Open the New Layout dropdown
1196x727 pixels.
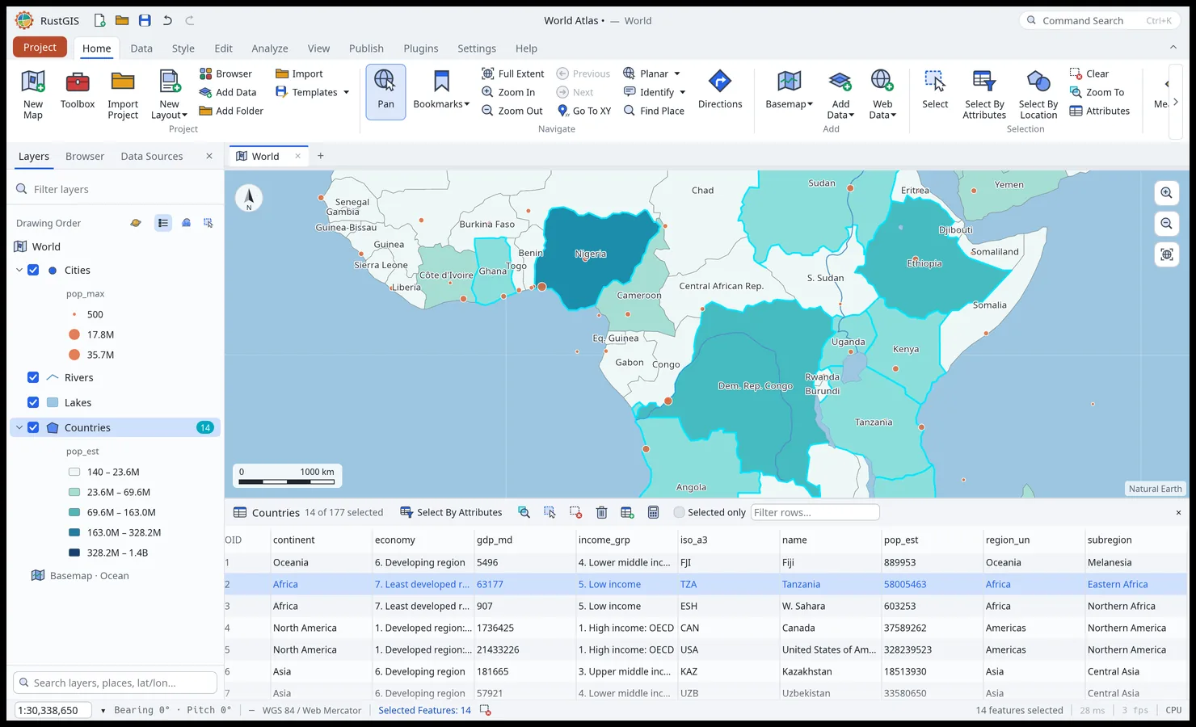[169, 95]
